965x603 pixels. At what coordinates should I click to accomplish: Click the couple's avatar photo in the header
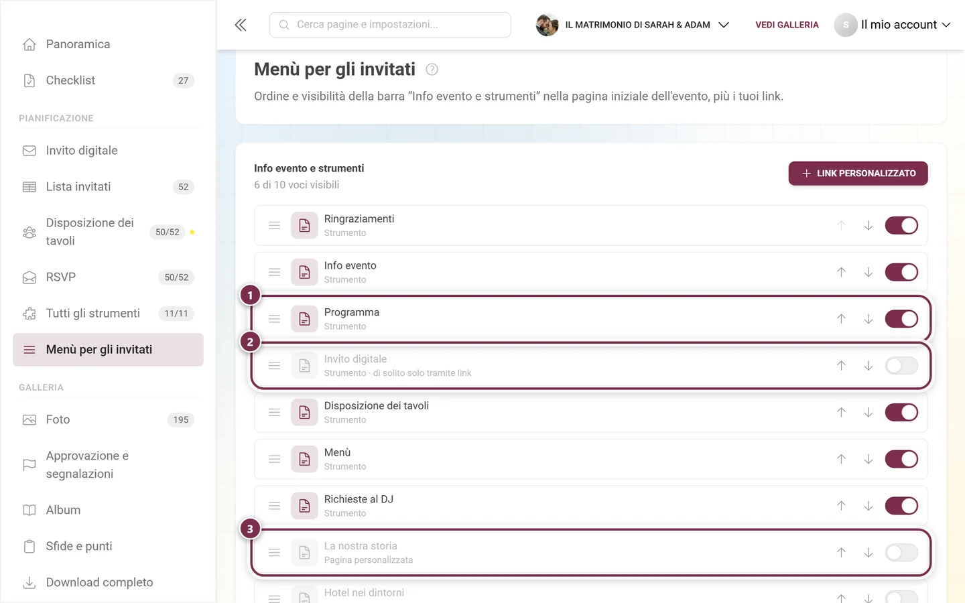pyautogui.click(x=547, y=25)
